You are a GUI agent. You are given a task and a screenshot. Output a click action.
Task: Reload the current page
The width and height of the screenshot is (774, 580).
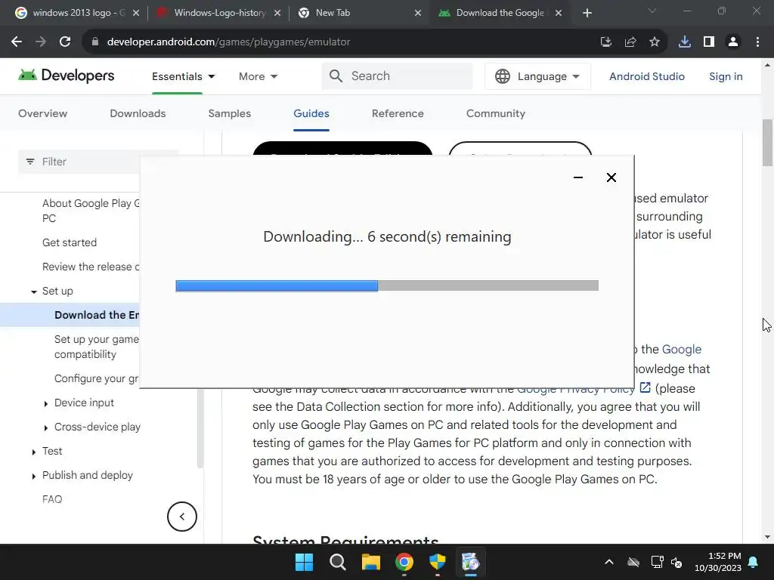pos(65,42)
